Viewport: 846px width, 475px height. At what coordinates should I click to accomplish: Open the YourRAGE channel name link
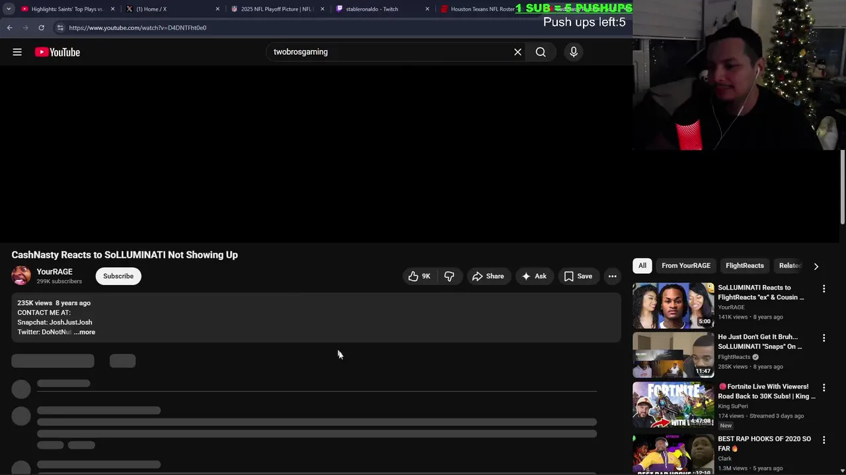click(55, 272)
